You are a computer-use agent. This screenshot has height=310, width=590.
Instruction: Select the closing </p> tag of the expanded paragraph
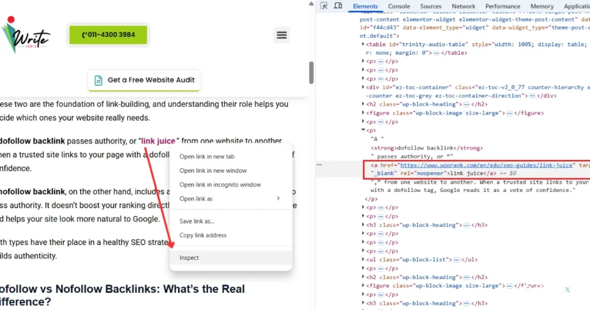371,199
